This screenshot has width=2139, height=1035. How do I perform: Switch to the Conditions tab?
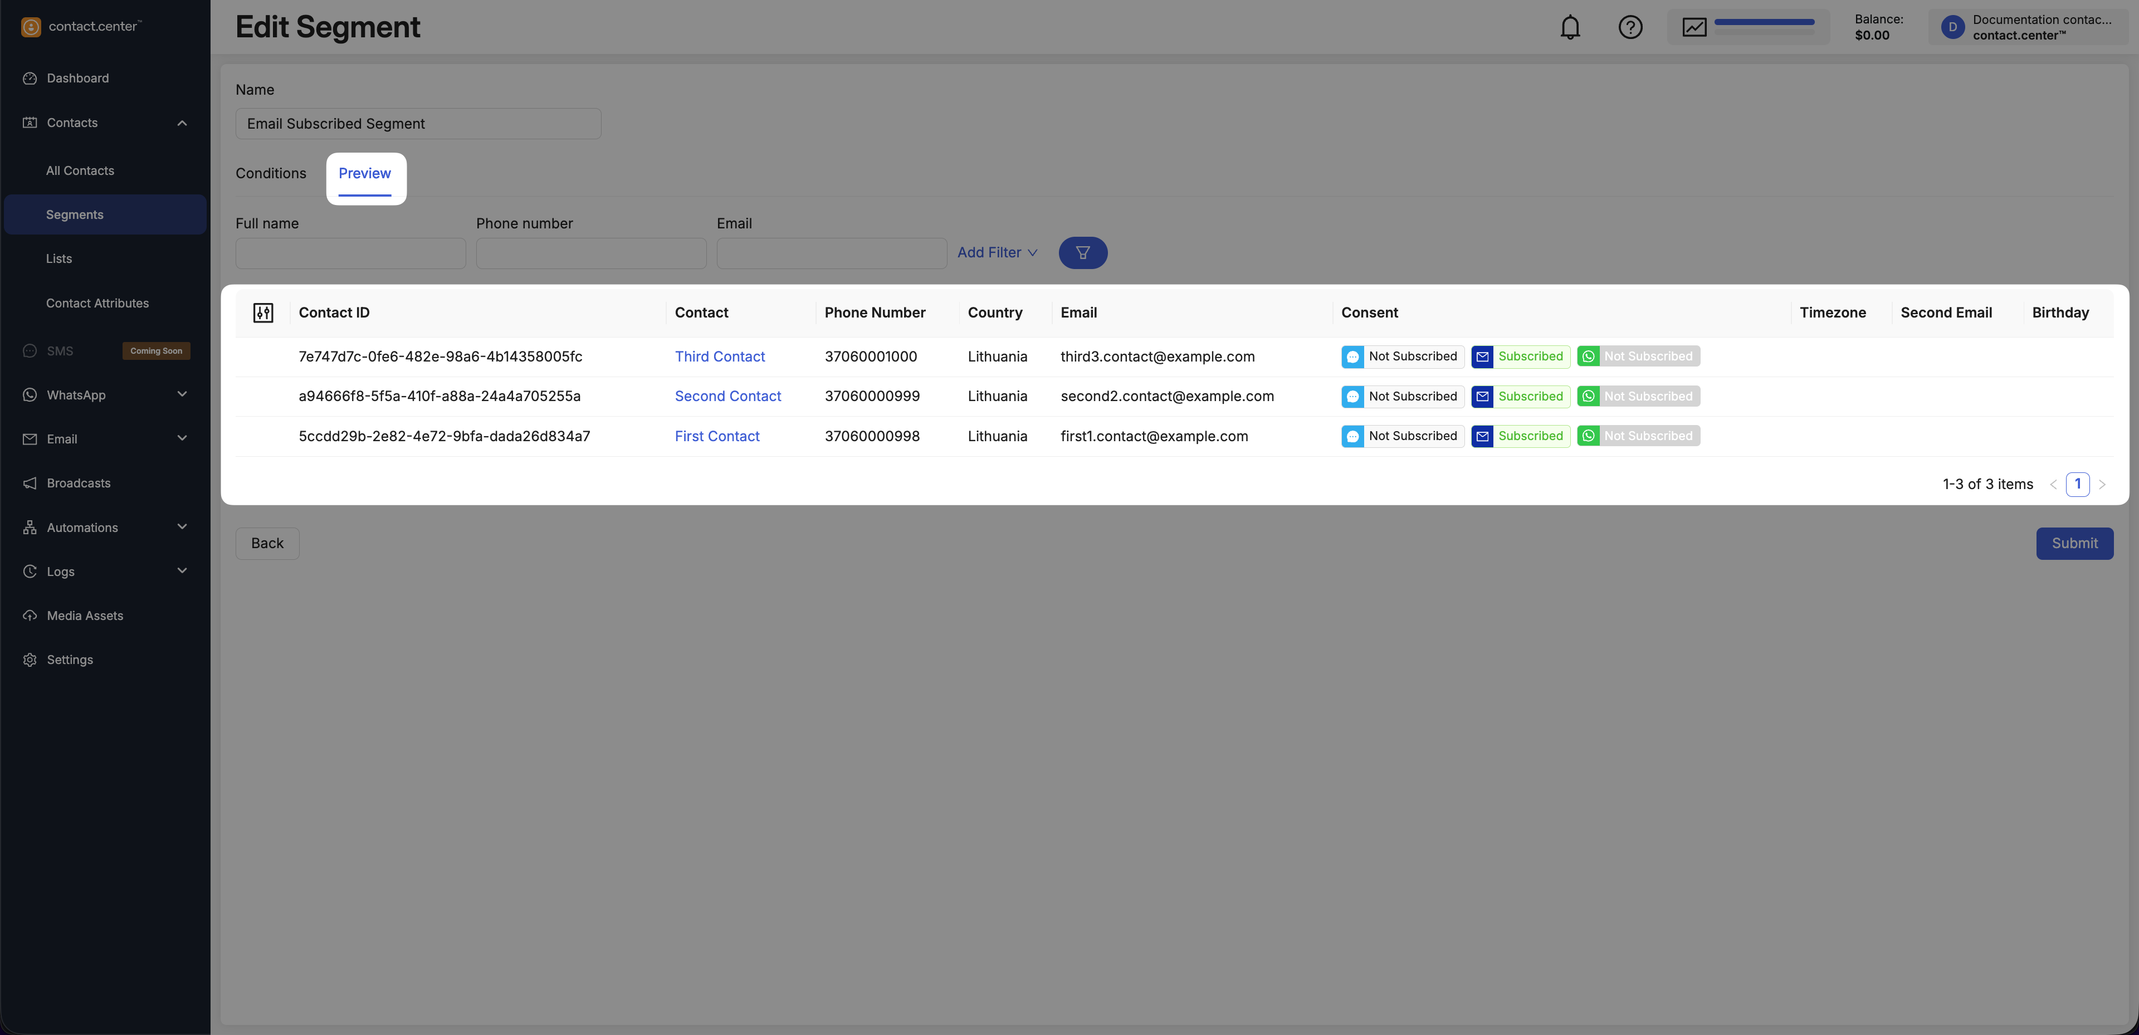271,173
